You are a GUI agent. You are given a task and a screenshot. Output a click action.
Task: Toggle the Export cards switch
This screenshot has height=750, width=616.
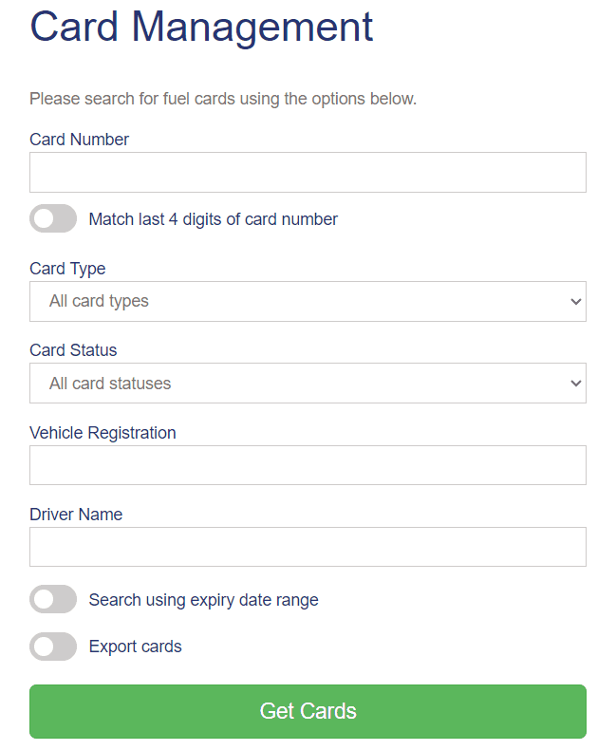pyautogui.click(x=53, y=647)
